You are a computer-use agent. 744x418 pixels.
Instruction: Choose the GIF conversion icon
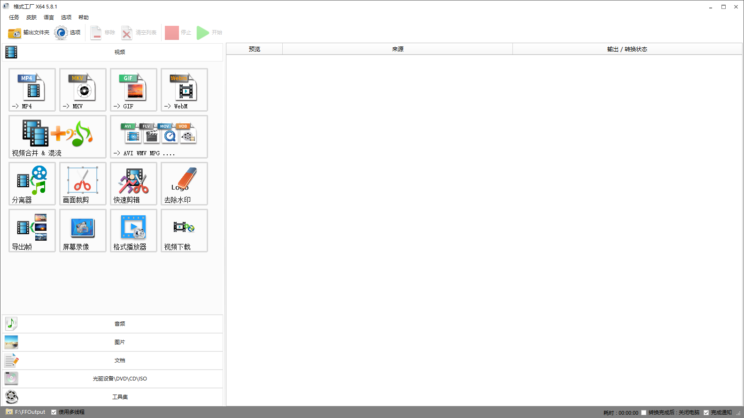(133, 90)
